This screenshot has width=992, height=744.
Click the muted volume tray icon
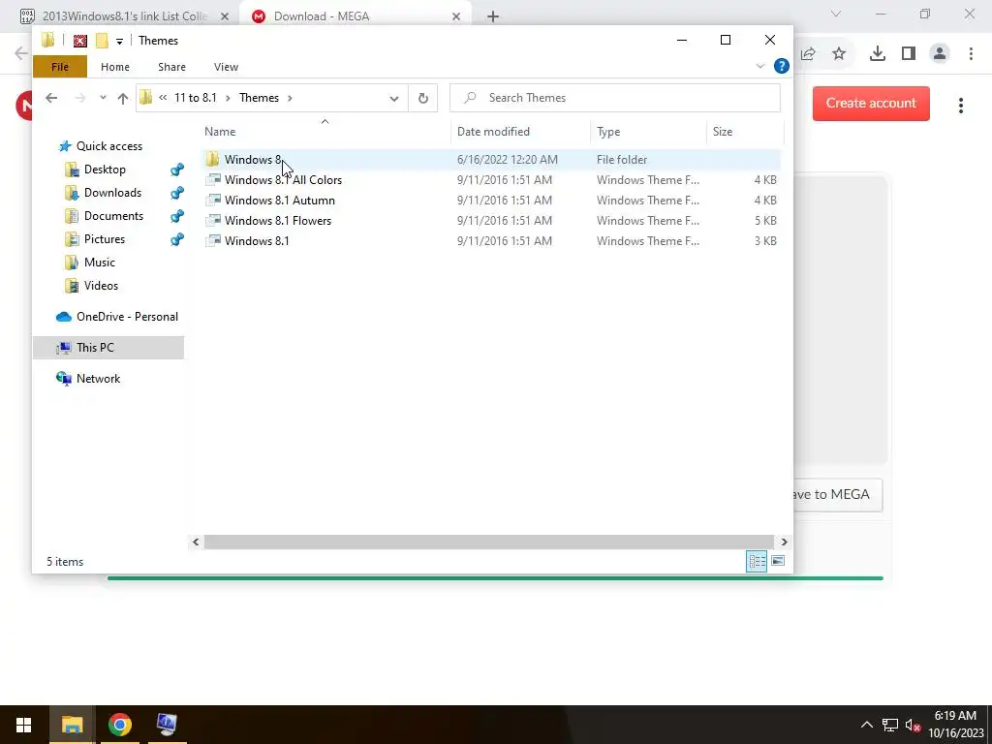(913, 725)
